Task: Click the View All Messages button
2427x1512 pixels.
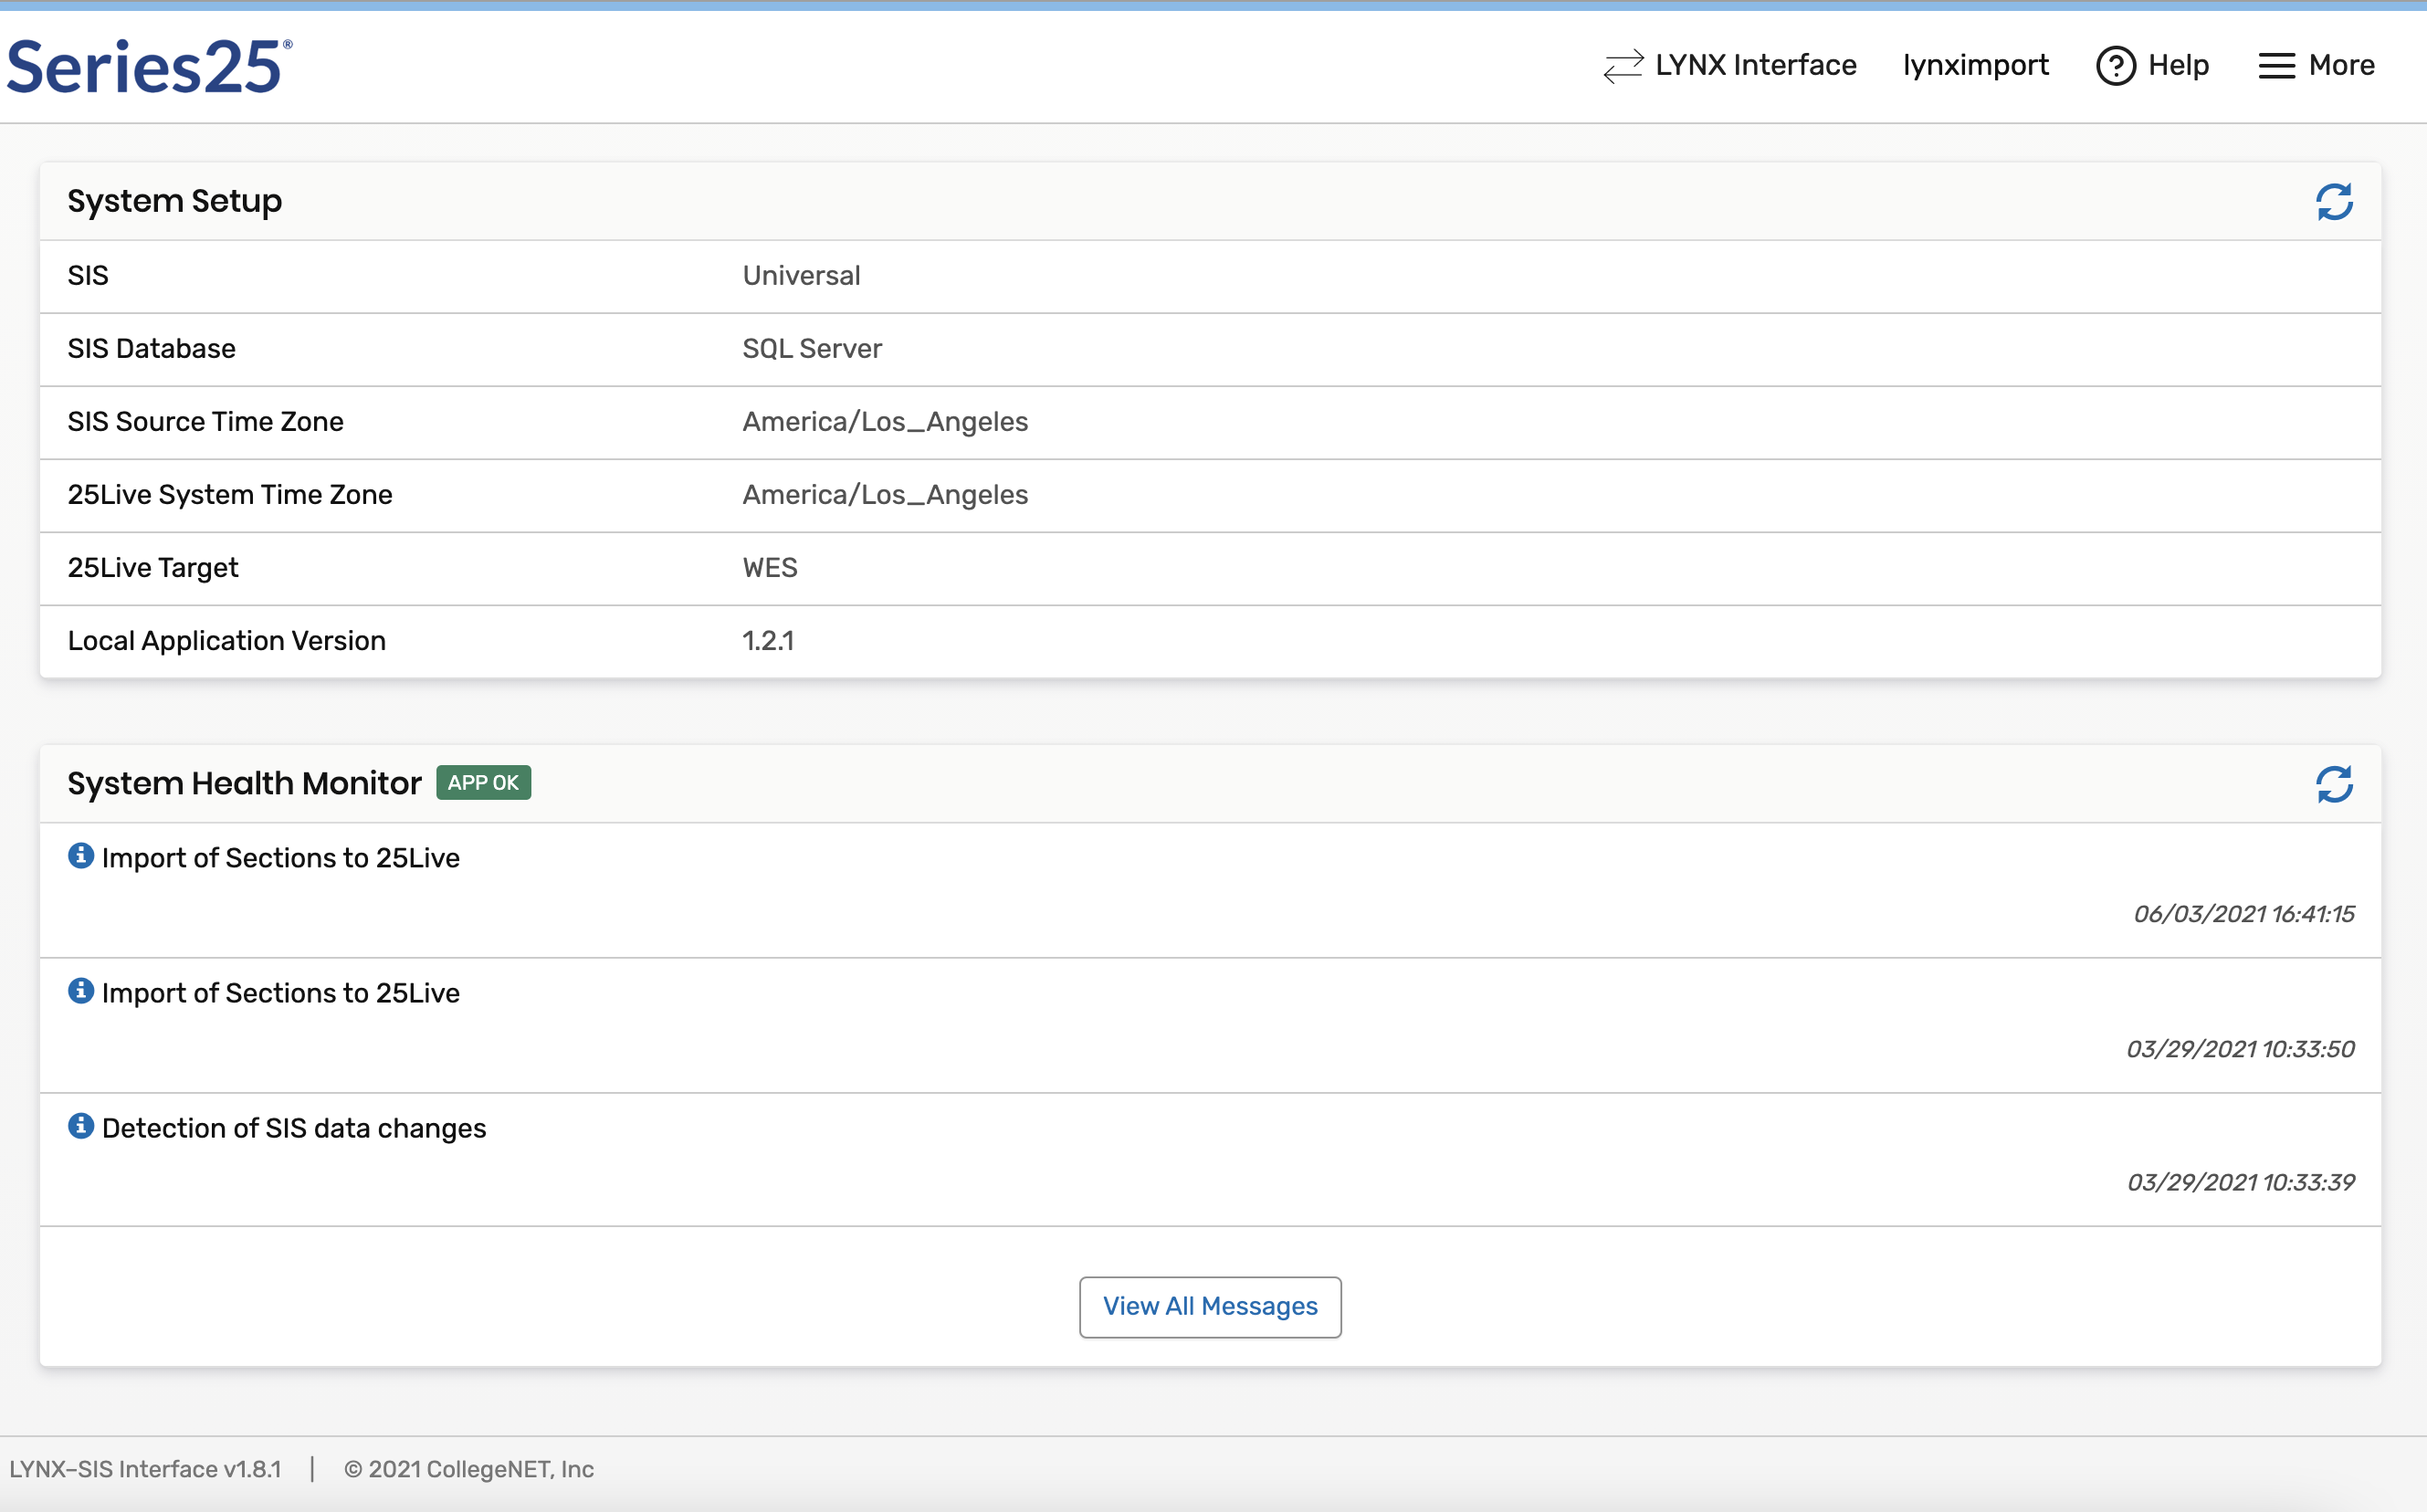Action: 1210,1306
